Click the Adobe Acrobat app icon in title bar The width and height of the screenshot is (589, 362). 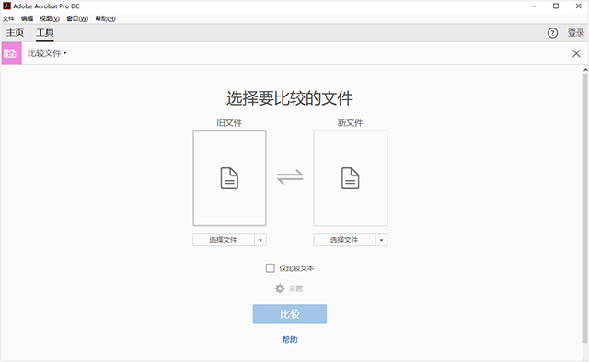[6, 6]
